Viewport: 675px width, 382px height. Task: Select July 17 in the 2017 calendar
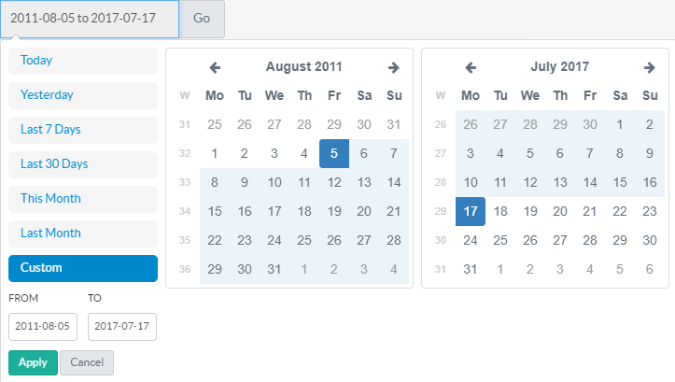coord(471,211)
